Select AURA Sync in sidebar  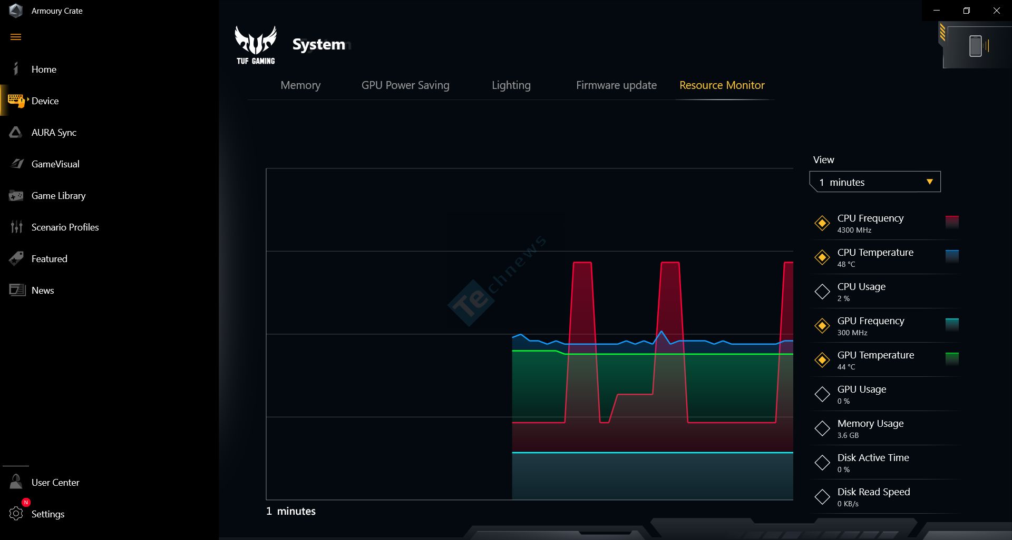tap(54, 133)
